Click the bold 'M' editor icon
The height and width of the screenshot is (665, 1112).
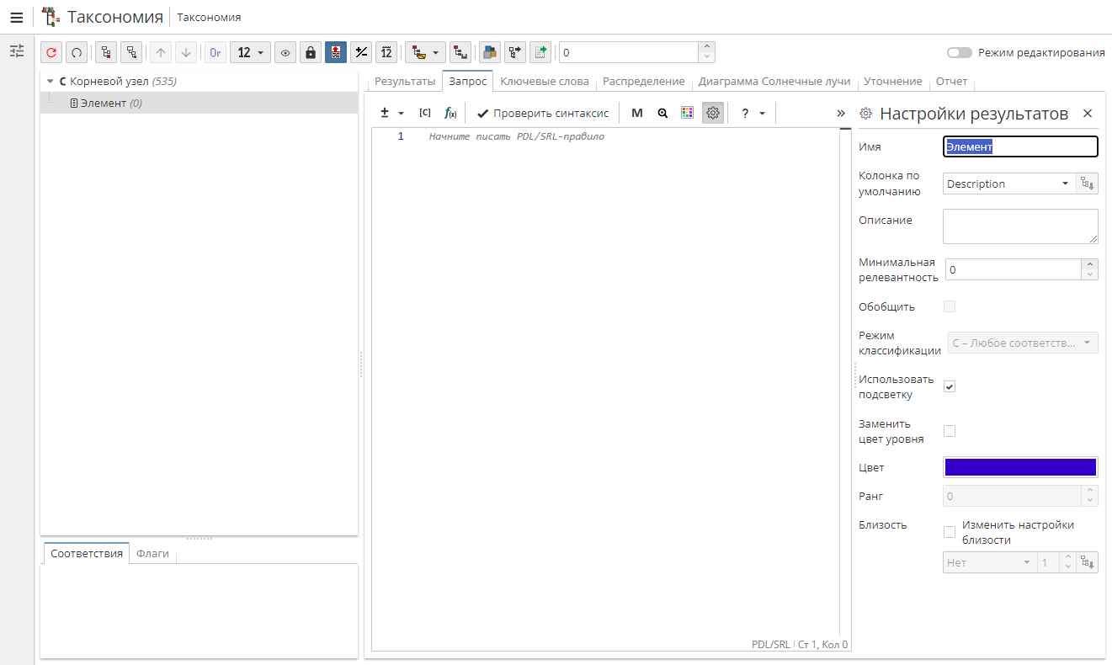point(637,113)
